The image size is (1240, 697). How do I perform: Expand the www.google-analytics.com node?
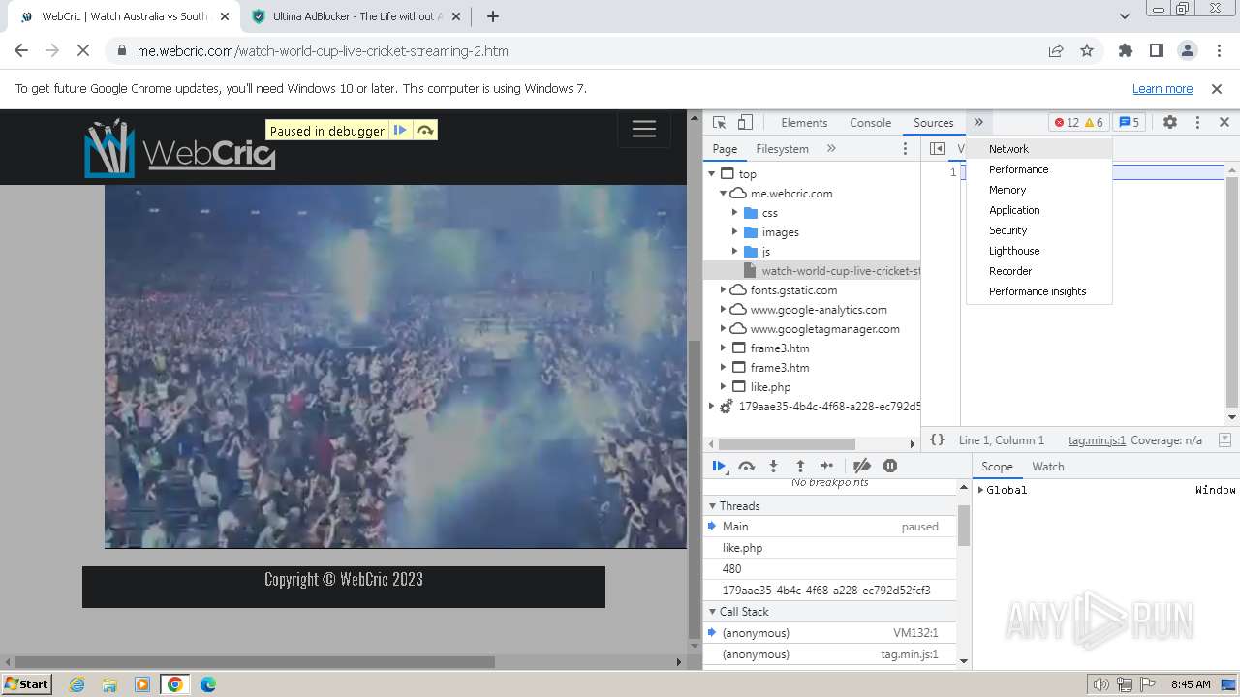point(723,310)
